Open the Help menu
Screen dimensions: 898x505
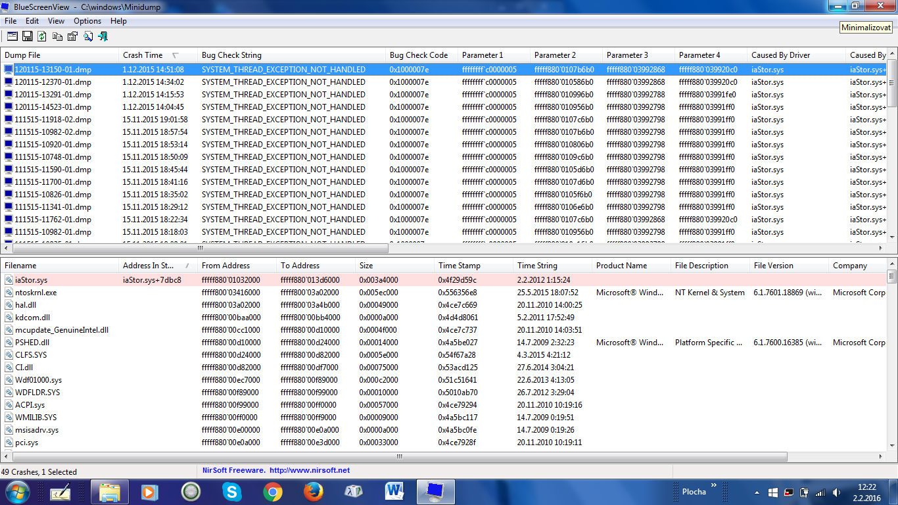tap(118, 21)
